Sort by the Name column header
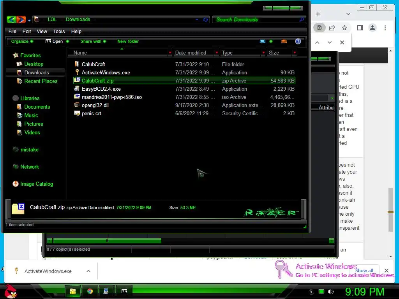 tap(80, 53)
